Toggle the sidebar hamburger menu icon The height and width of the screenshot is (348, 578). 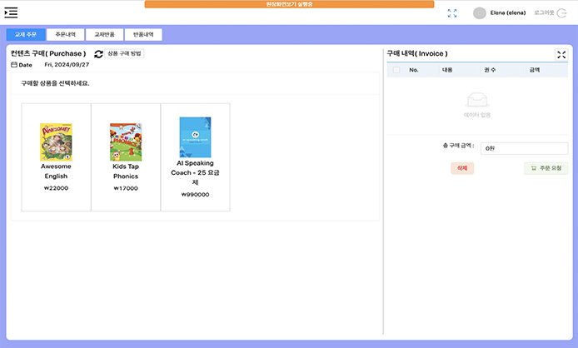[x=11, y=12]
